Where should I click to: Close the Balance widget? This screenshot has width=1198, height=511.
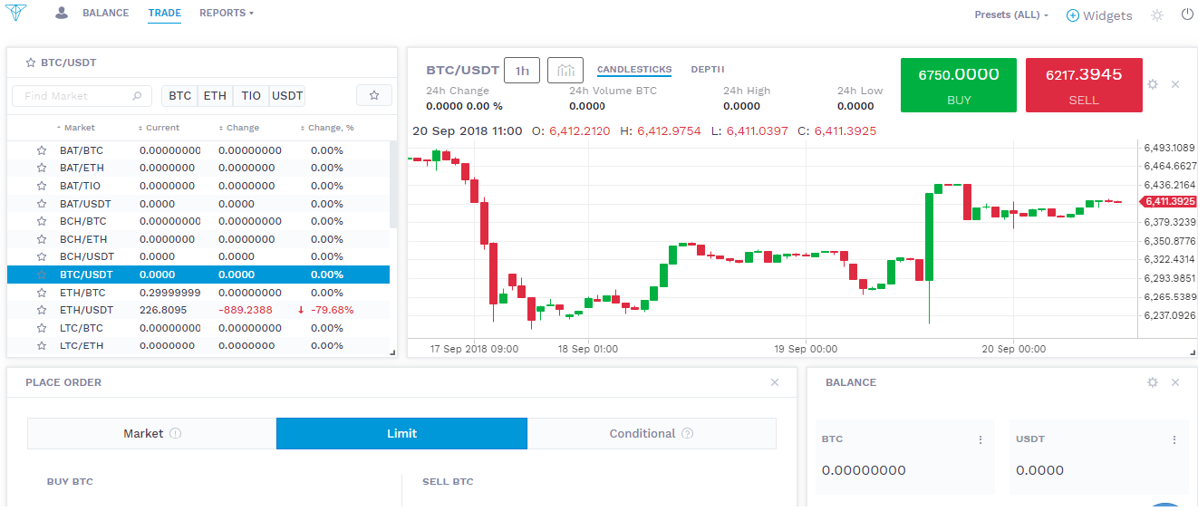(1175, 382)
